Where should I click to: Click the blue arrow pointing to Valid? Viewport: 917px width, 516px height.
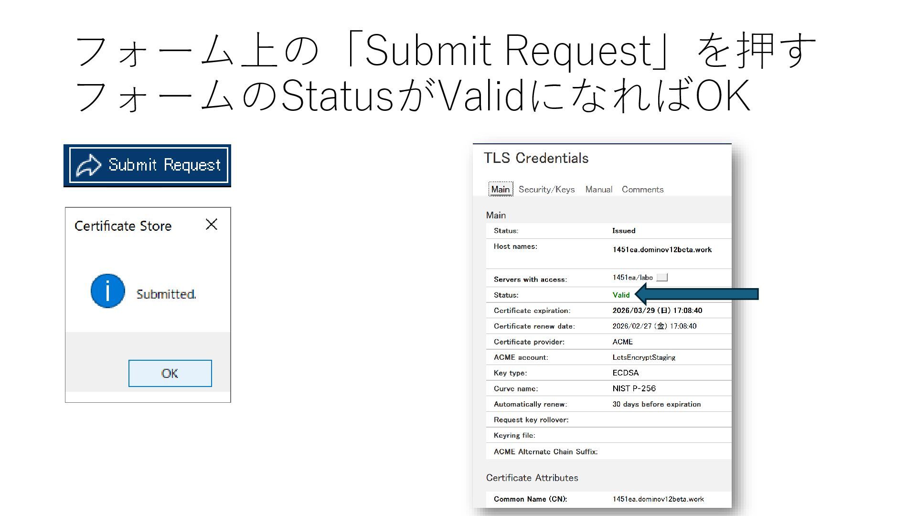click(697, 294)
